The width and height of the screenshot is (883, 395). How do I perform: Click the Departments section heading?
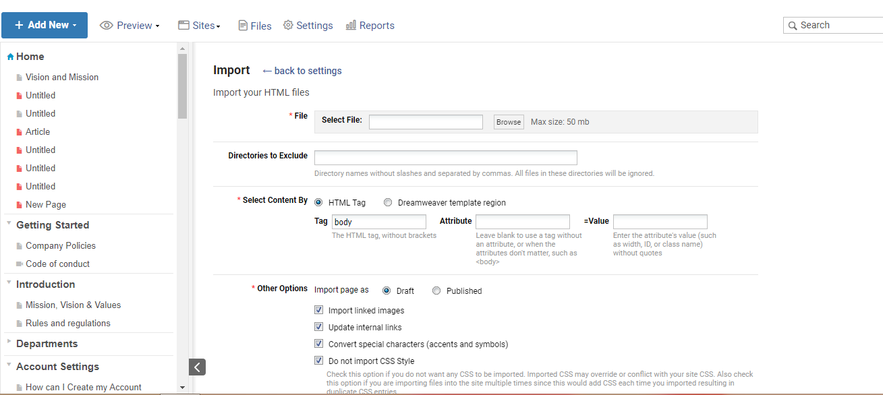pos(47,344)
